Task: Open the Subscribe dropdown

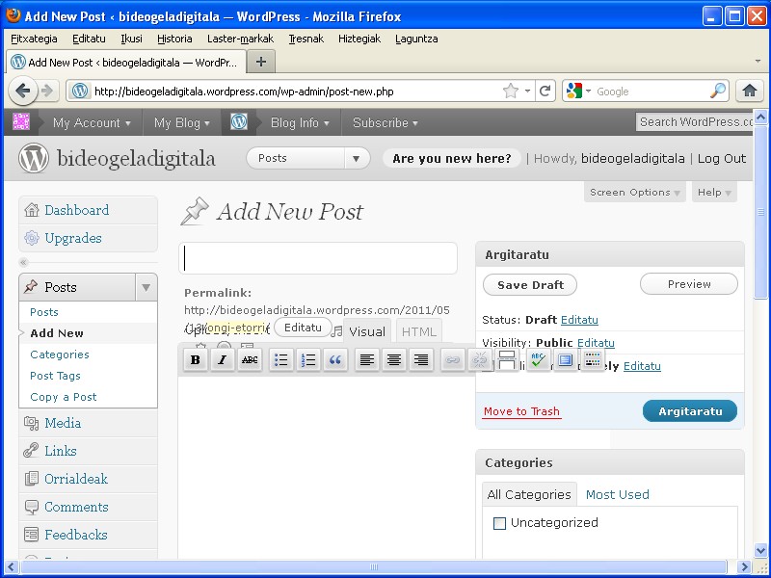Action: click(385, 122)
